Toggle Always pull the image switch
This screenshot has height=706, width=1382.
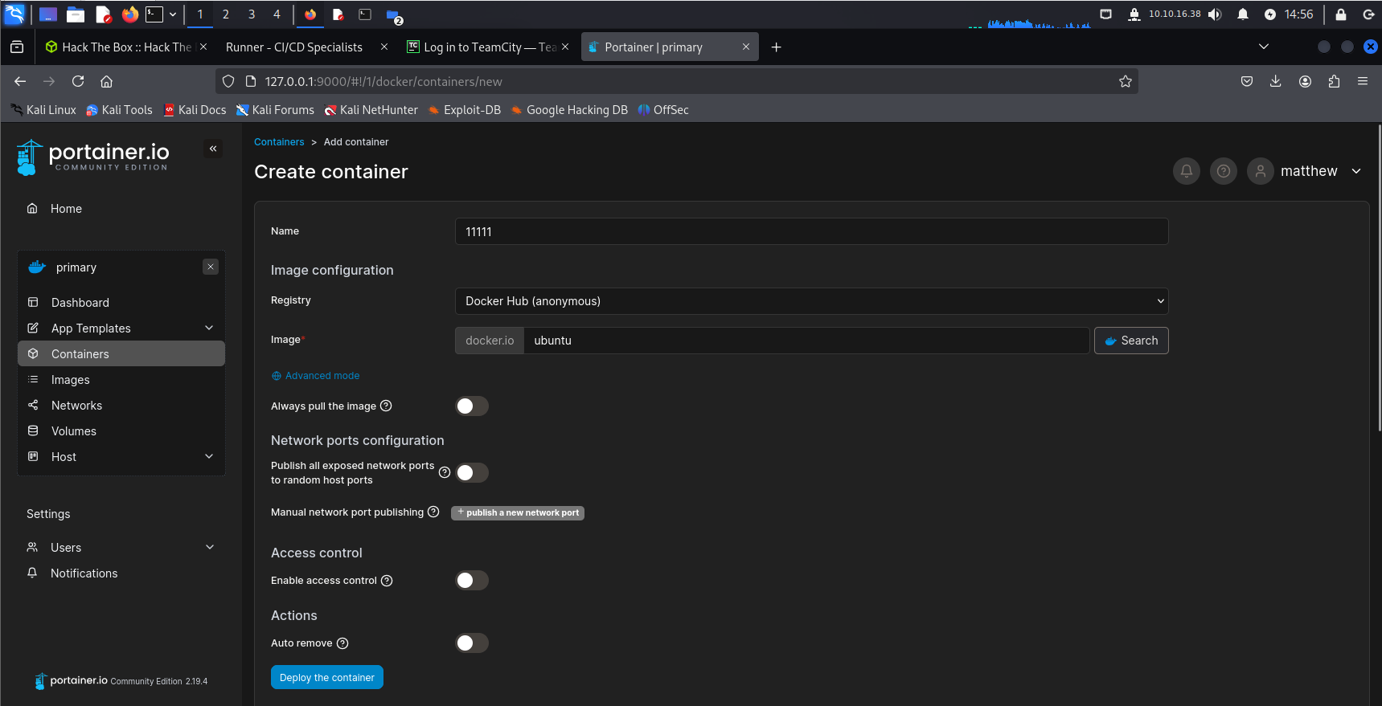(x=472, y=406)
